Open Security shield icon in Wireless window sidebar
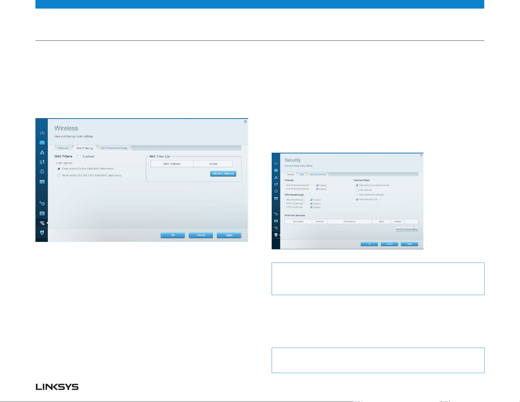This screenshot has width=520, height=402. pos(42,233)
